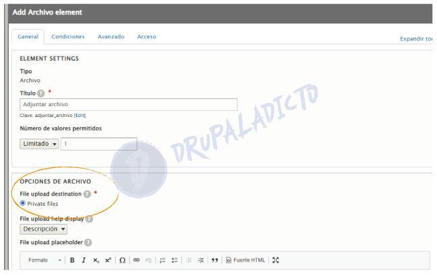Apply superscript formatting in editor toolbar
The image size is (437, 277).
108,260
